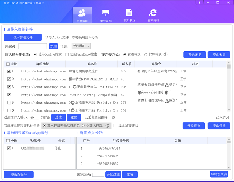Viewport: 234px width, 182px height.
Task: Click the 添加 keyword button
Action: [x=53, y=46]
